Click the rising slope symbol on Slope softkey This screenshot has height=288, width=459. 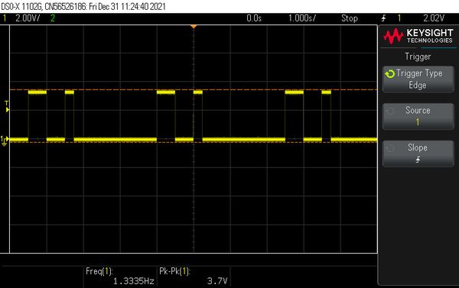click(418, 160)
